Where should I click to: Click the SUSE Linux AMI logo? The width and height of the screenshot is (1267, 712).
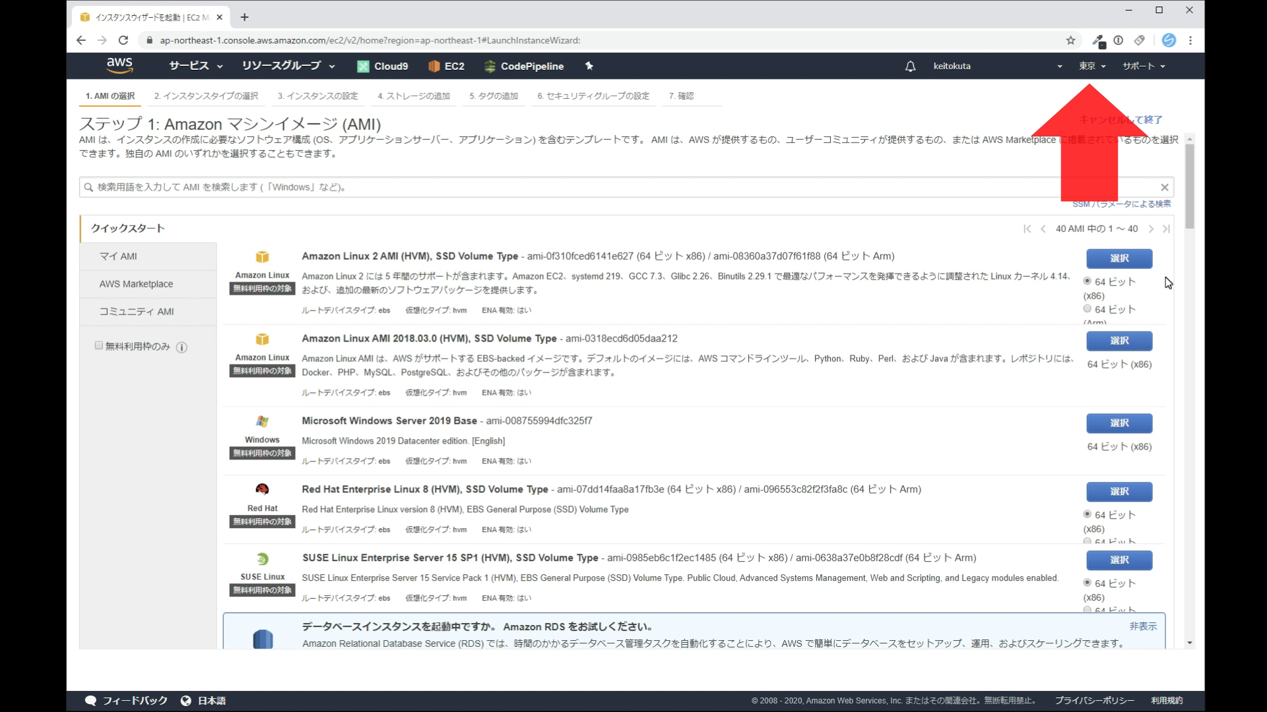click(262, 559)
